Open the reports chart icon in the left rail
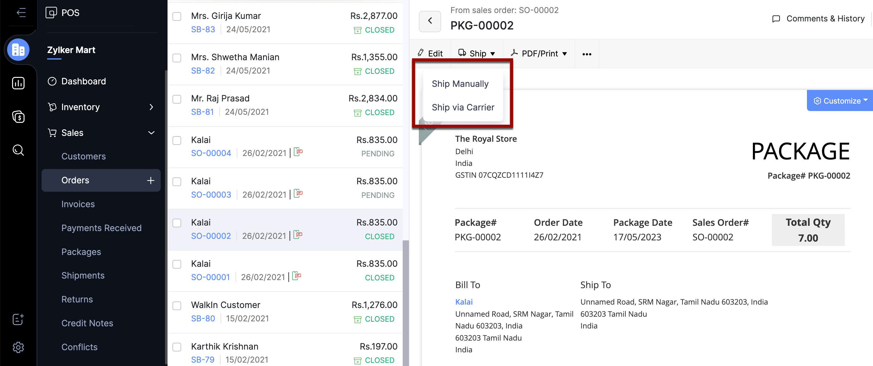Screen dimensions: 873x366 tap(18, 83)
